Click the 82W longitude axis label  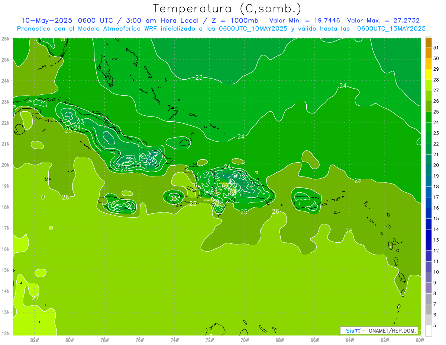pyautogui.click(x=35, y=340)
